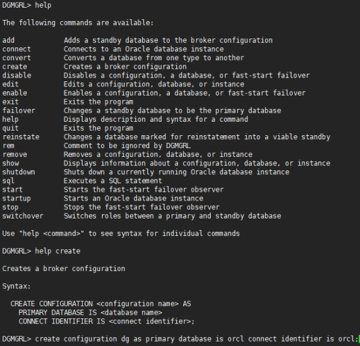Click the 'CREATE CONFIGURATION' syntax line
Viewport: 360px width, 346px height.
[x=101, y=304]
